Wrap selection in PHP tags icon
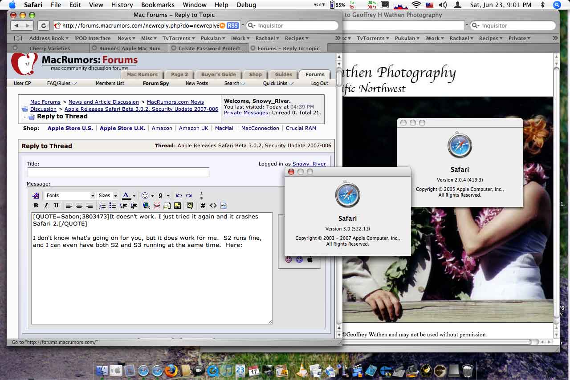This screenshot has width=570, height=380. (x=224, y=206)
